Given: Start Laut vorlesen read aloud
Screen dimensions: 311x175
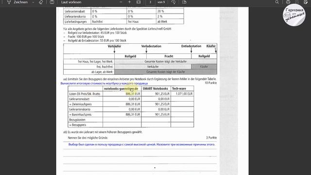Looking at the screenshot, I should [71, 2].
